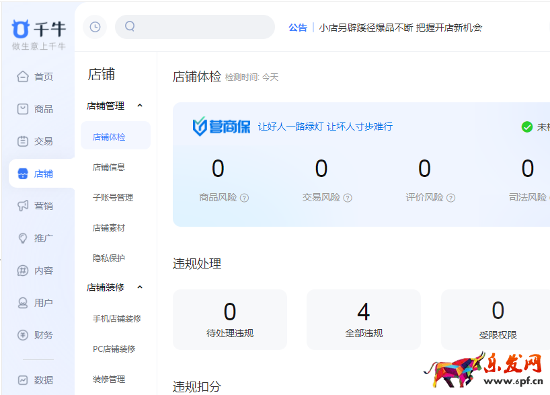
Task: Click the green check status icon
Action: 526,127
